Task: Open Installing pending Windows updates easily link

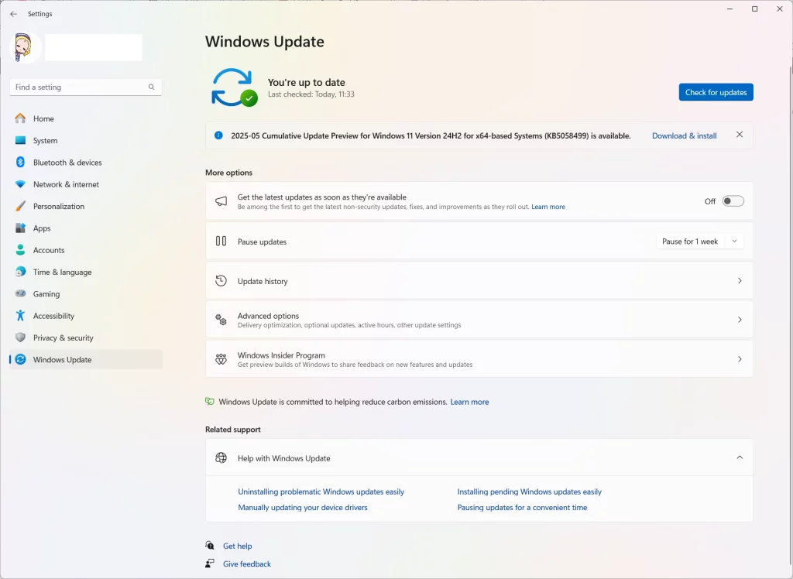Action: 530,492
